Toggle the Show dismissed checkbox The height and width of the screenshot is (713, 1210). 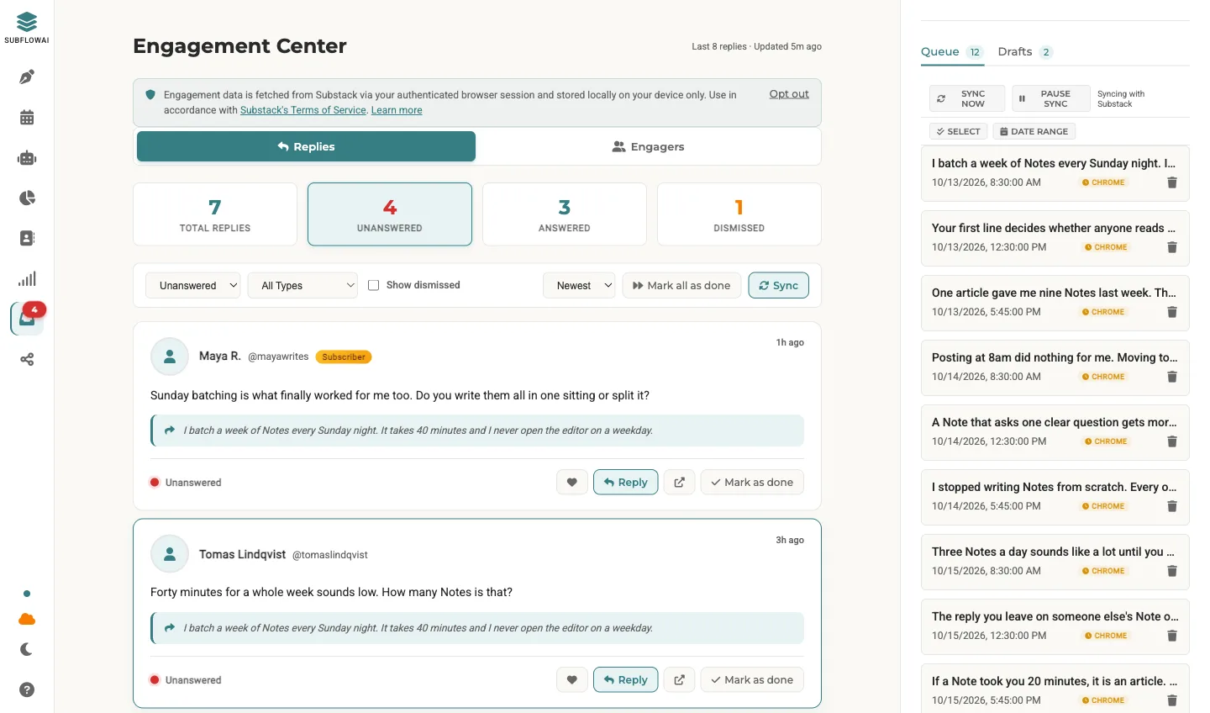(x=374, y=285)
